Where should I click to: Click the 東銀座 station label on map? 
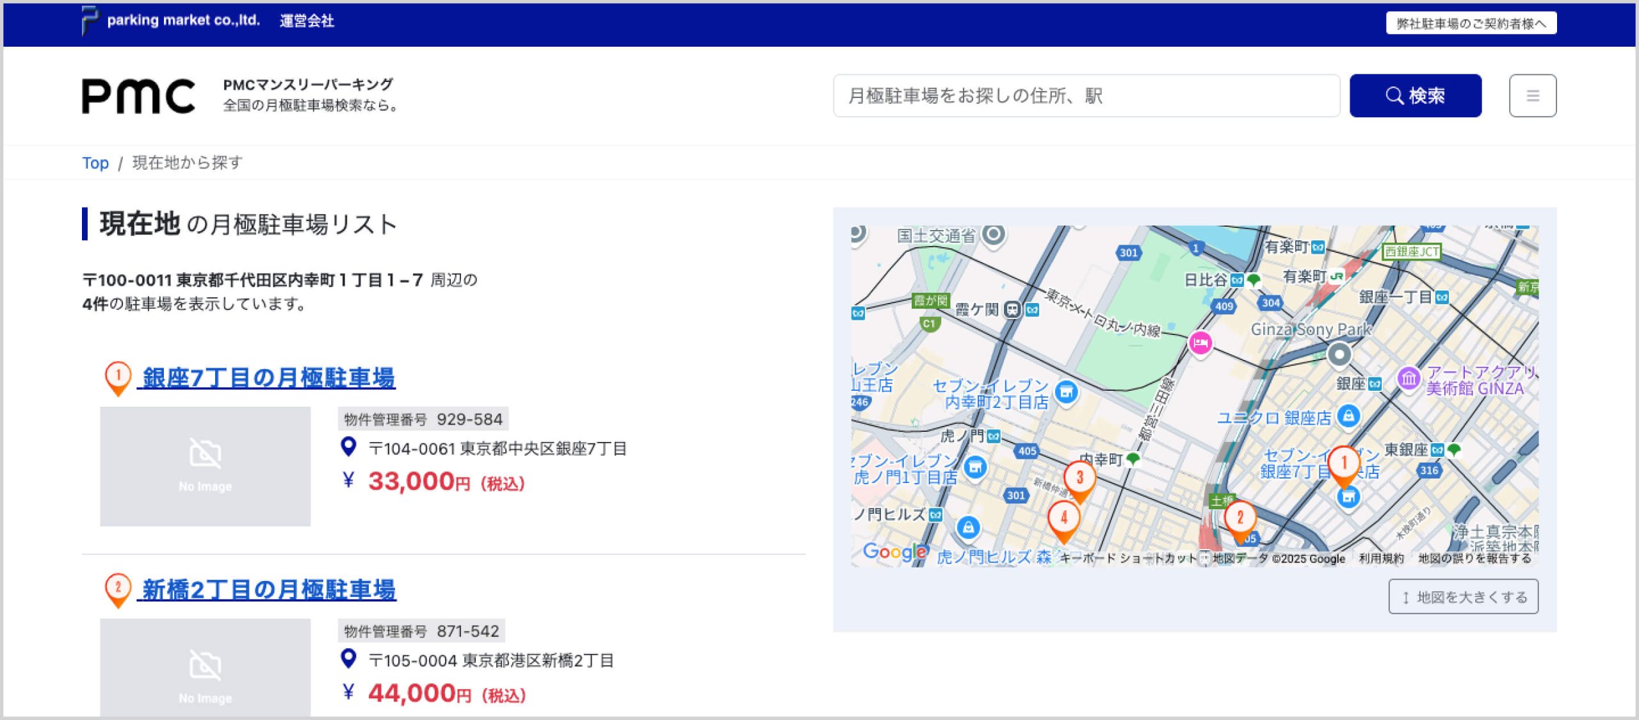[1406, 450]
